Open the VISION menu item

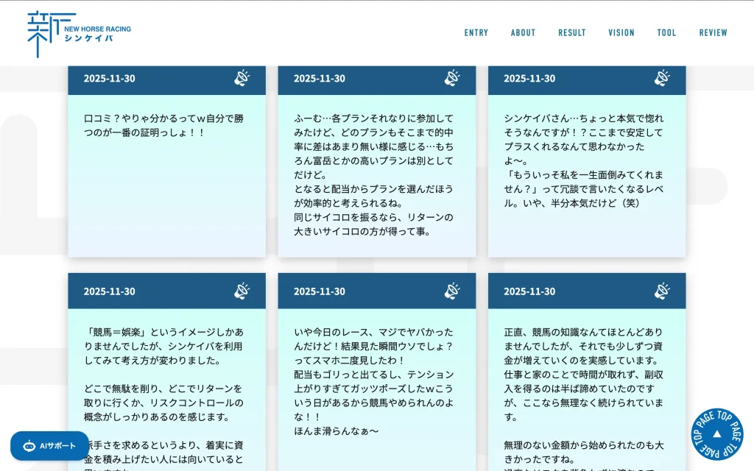coord(621,32)
